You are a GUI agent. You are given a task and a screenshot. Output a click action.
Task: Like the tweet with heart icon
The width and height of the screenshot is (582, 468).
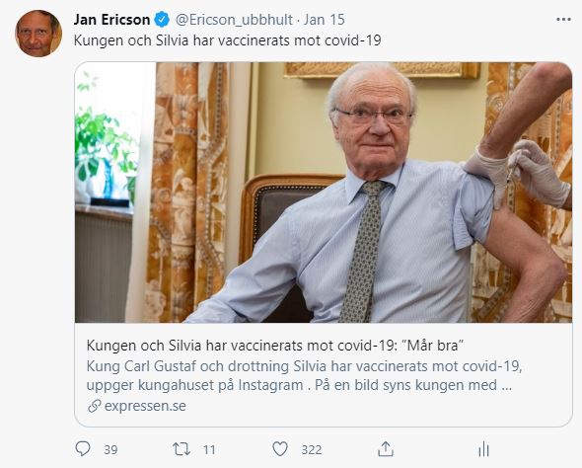(280, 448)
